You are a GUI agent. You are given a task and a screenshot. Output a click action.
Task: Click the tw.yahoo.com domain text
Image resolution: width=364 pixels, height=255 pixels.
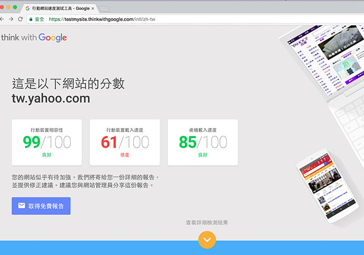click(51, 98)
